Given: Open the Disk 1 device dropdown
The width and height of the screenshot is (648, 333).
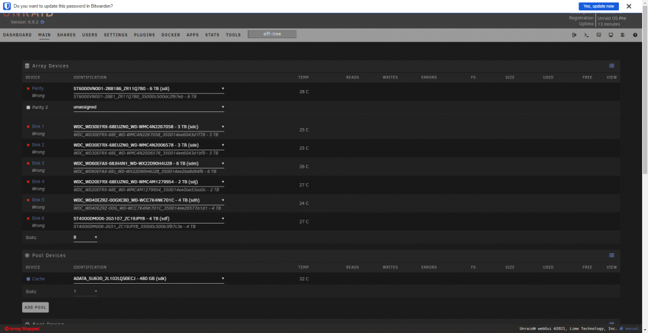Looking at the screenshot, I should coord(149,127).
